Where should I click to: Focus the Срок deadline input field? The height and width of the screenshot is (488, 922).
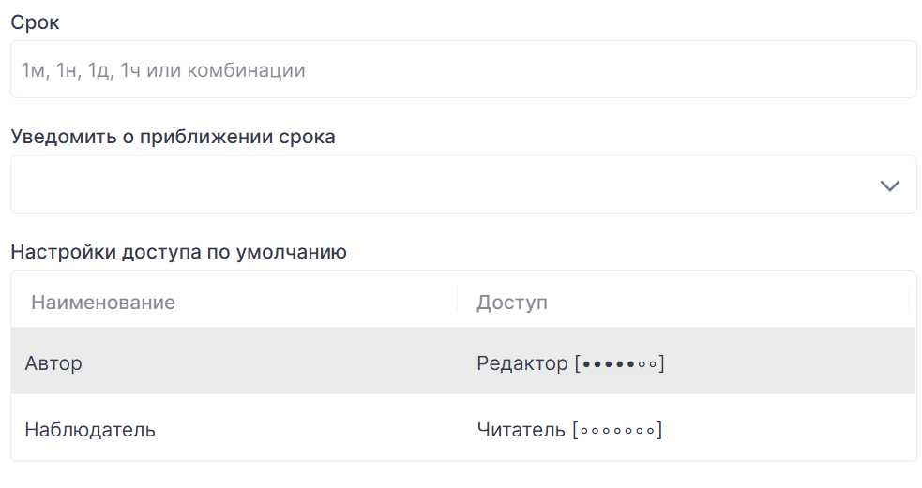click(x=462, y=69)
